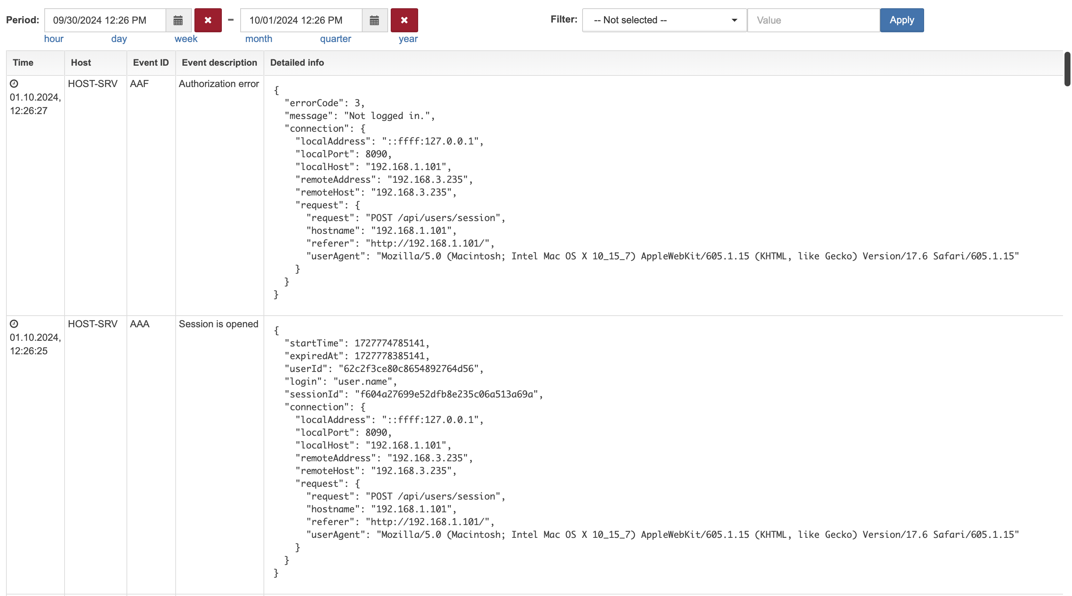This screenshot has width=1072, height=596.
Task: Set period to last month
Action: pos(258,39)
